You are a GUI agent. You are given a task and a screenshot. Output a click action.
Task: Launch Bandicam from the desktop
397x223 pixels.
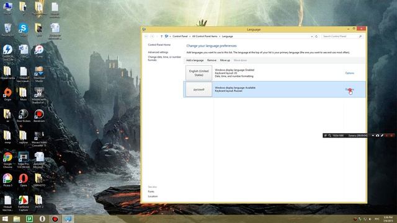pos(39,116)
